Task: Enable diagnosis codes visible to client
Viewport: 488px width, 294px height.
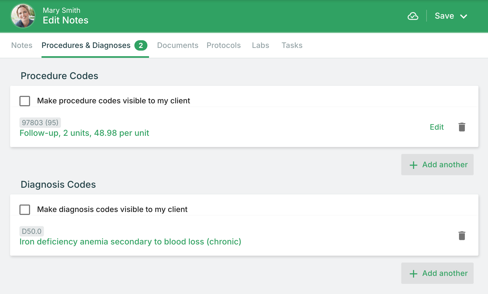Action: coord(25,210)
